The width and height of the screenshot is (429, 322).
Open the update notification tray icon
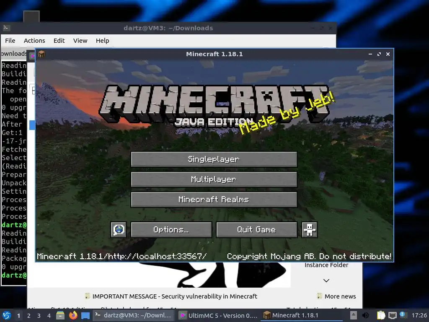(402, 314)
